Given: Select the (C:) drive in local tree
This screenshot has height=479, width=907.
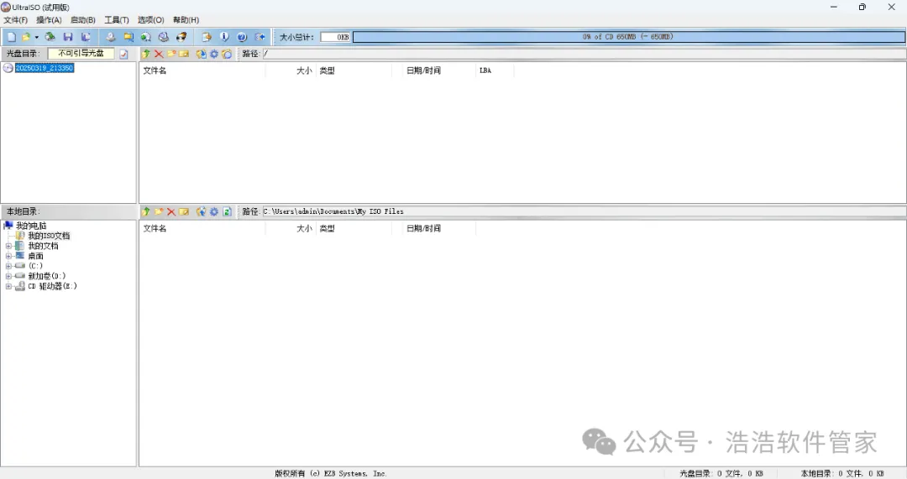Looking at the screenshot, I should [x=36, y=266].
